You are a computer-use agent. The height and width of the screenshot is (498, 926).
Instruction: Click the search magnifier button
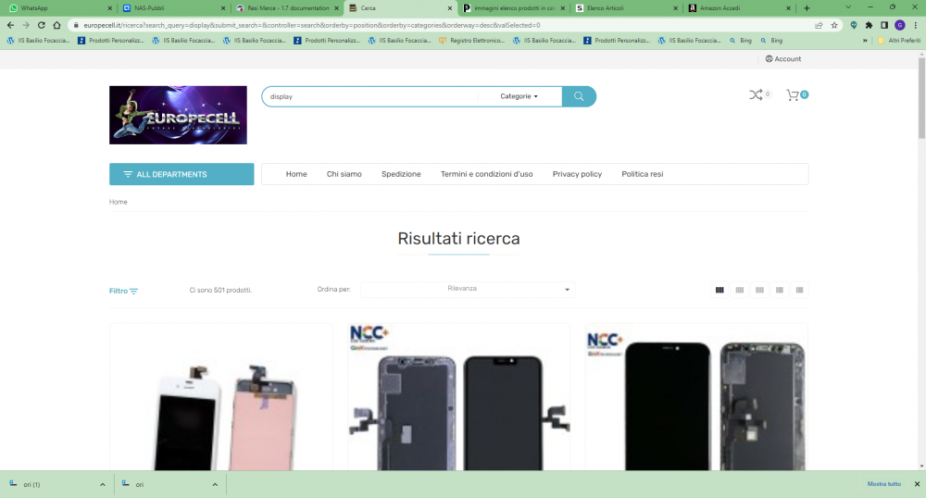coord(579,96)
